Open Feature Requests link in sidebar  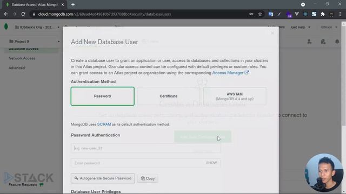tap(23, 185)
